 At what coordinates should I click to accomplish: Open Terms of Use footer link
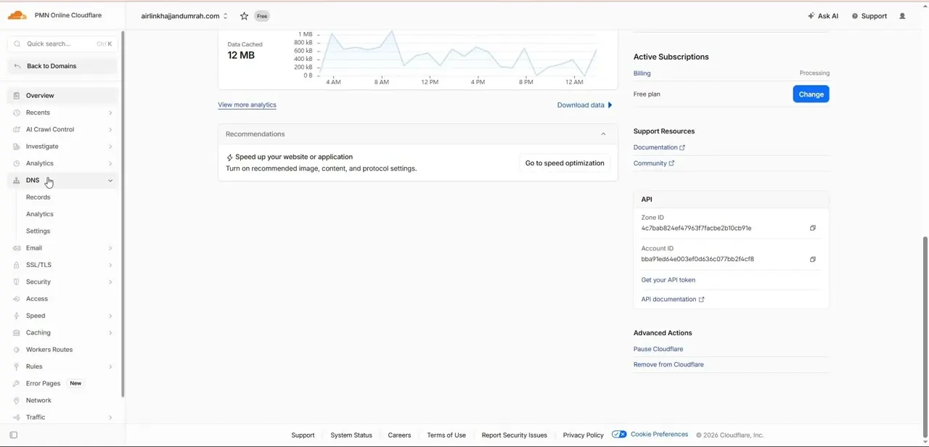pyautogui.click(x=446, y=435)
